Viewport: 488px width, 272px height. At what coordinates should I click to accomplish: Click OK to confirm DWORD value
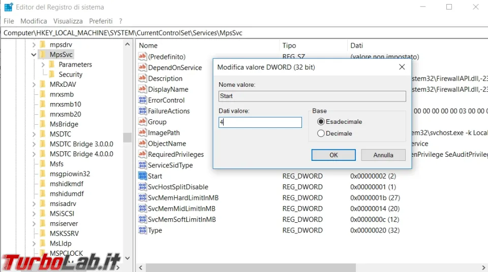[333, 155]
